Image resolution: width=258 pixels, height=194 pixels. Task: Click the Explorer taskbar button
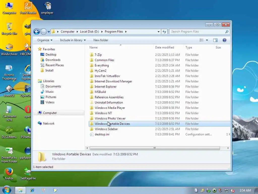(x=20, y=190)
